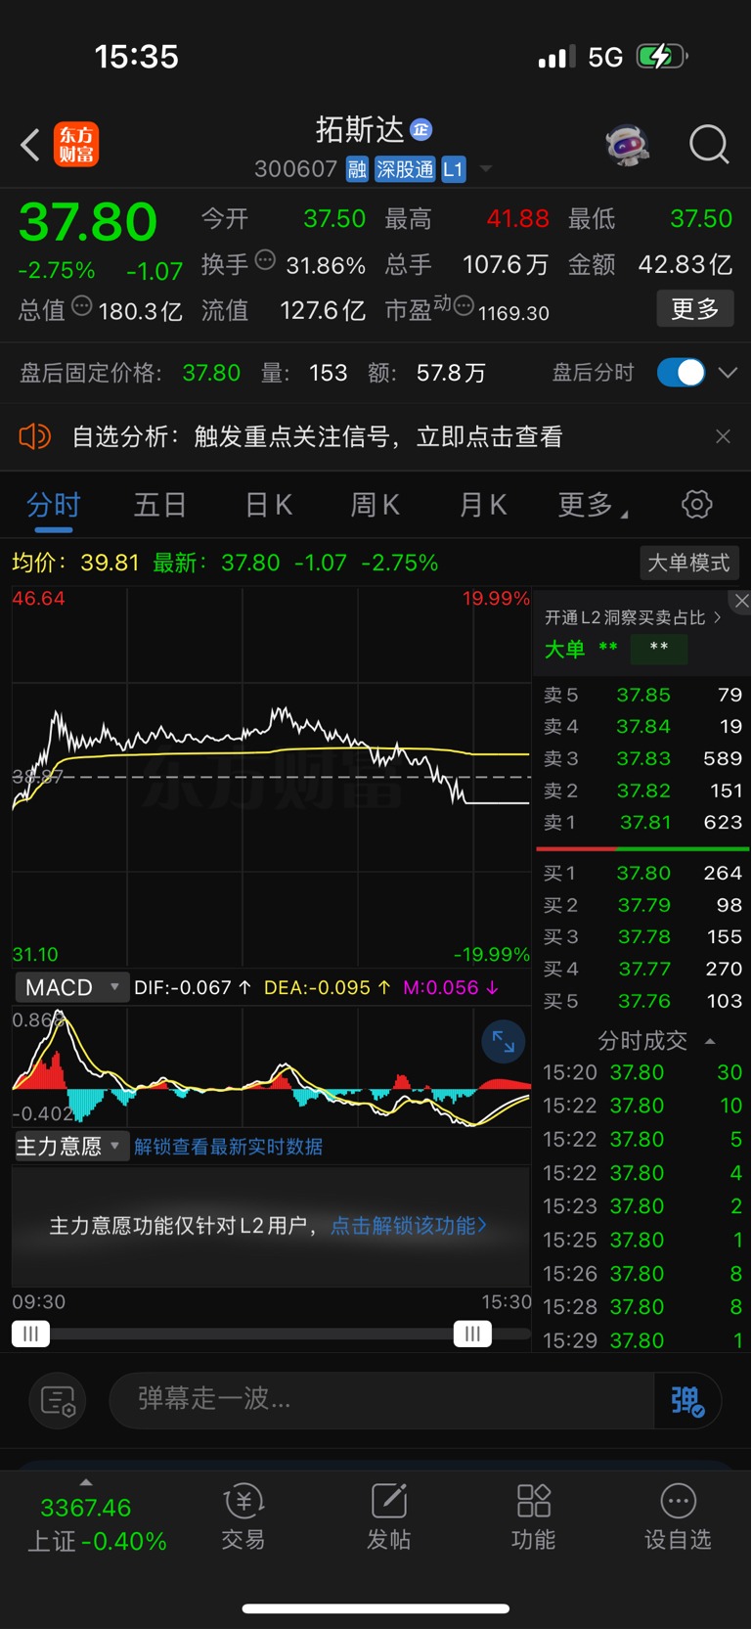
Task: Toggle the 弹 danmaku button
Action: pos(687,1401)
